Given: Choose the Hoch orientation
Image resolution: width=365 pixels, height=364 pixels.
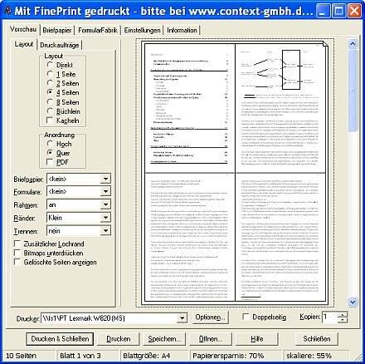Looking at the screenshot, I should 50,144.
